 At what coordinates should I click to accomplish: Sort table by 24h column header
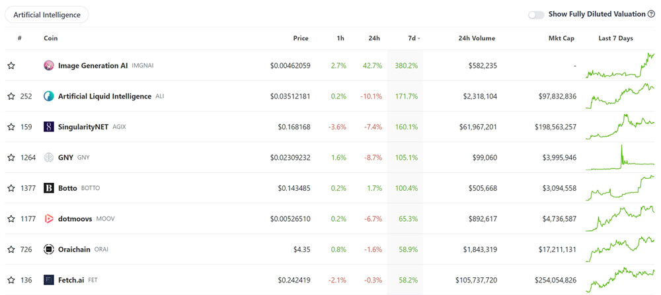[374, 38]
